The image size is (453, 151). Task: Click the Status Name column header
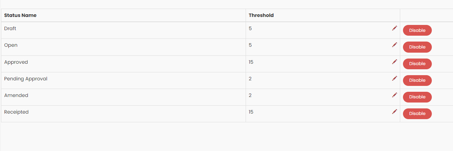[x=20, y=15]
